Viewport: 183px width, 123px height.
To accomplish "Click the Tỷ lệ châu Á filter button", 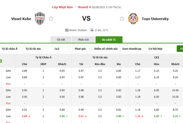I will click(10, 49).
